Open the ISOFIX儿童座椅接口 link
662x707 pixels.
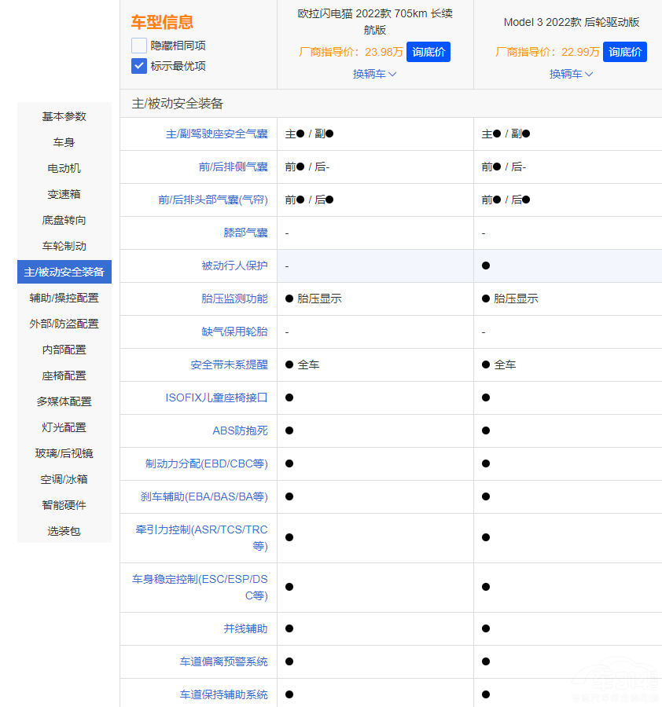click(x=216, y=398)
